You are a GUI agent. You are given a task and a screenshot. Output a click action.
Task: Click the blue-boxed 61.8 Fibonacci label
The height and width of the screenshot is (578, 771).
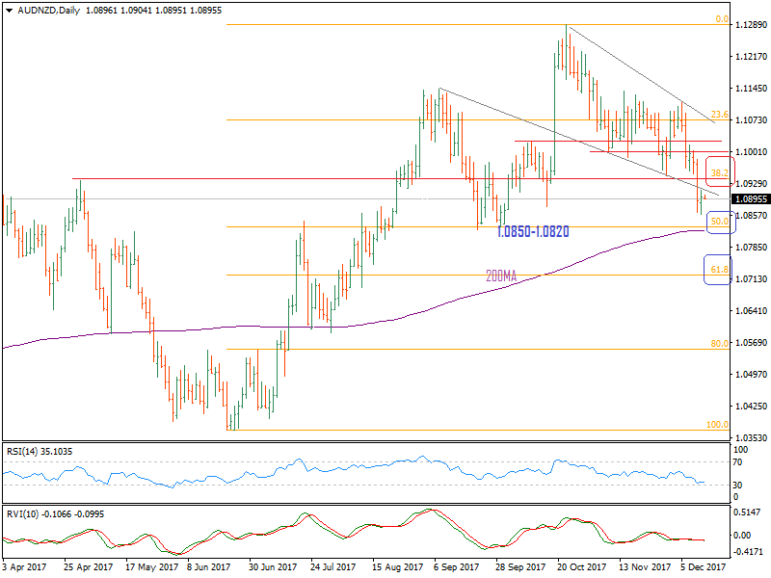(x=718, y=270)
